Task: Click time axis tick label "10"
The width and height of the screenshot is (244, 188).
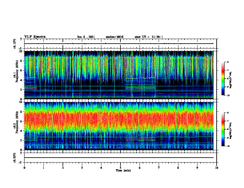Action: [x=217, y=168]
